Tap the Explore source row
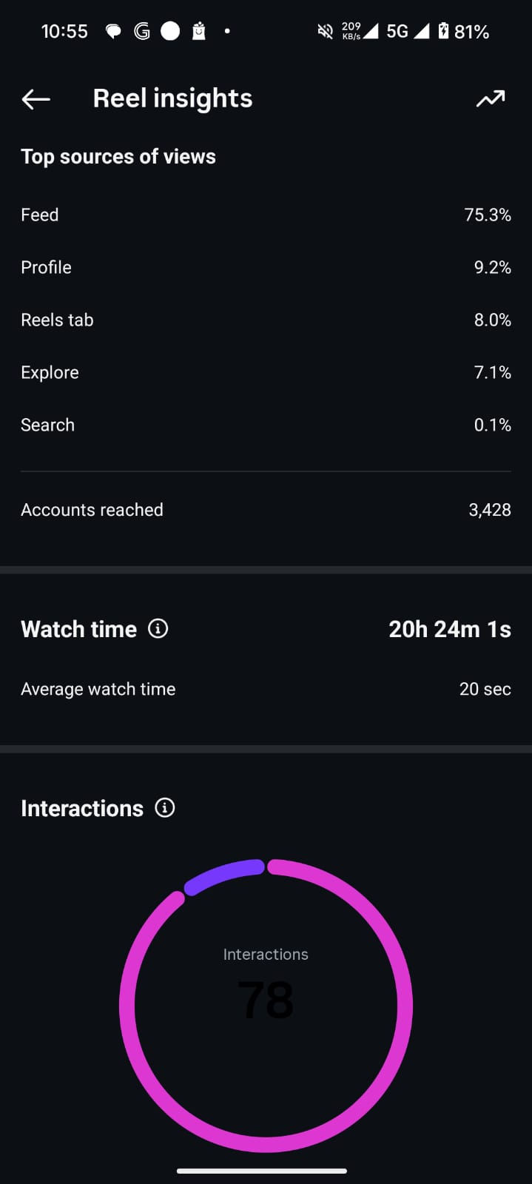This screenshot has height=1184, width=532. tap(266, 372)
